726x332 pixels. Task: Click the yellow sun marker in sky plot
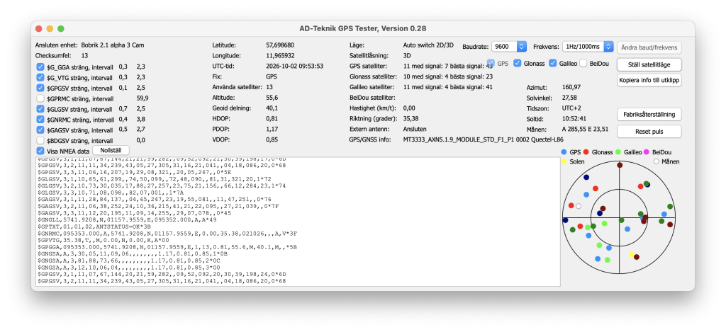(632, 254)
